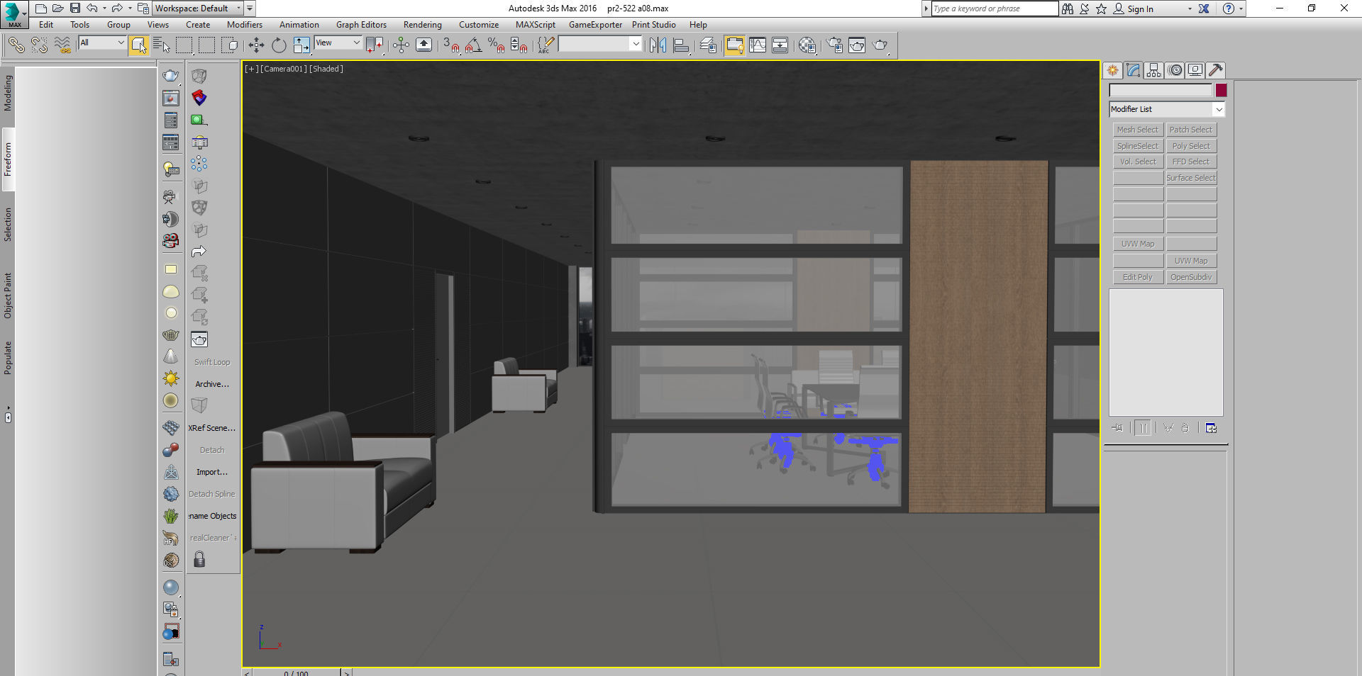
Task: Switch to Create command panel tab
Action: point(1112,70)
